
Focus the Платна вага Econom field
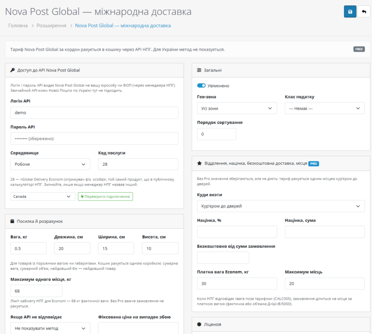(x=237, y=283)
